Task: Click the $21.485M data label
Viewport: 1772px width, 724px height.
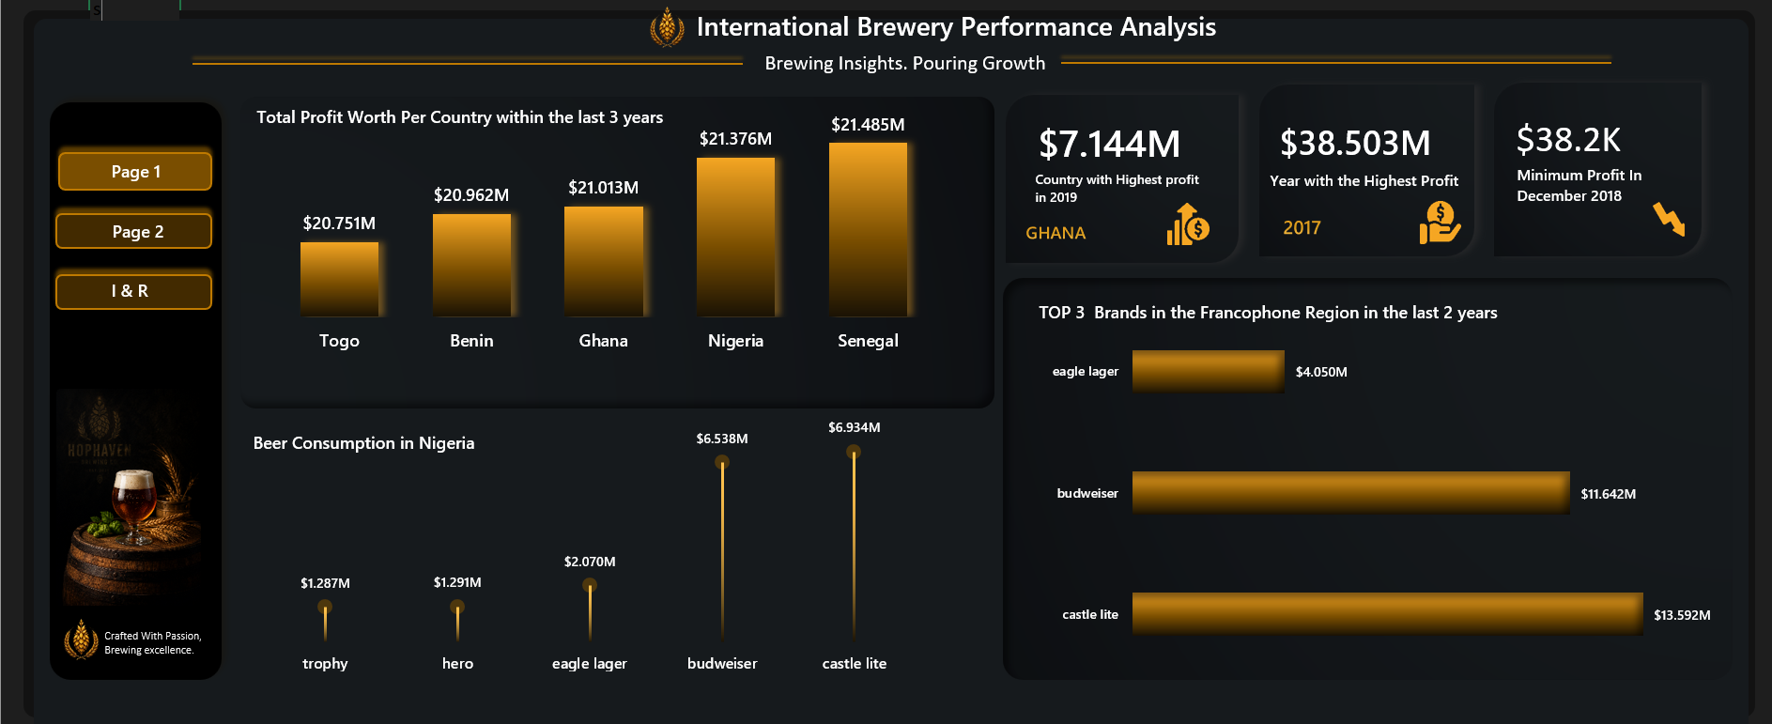Action: pyautogui.click(x=868, y=124)
